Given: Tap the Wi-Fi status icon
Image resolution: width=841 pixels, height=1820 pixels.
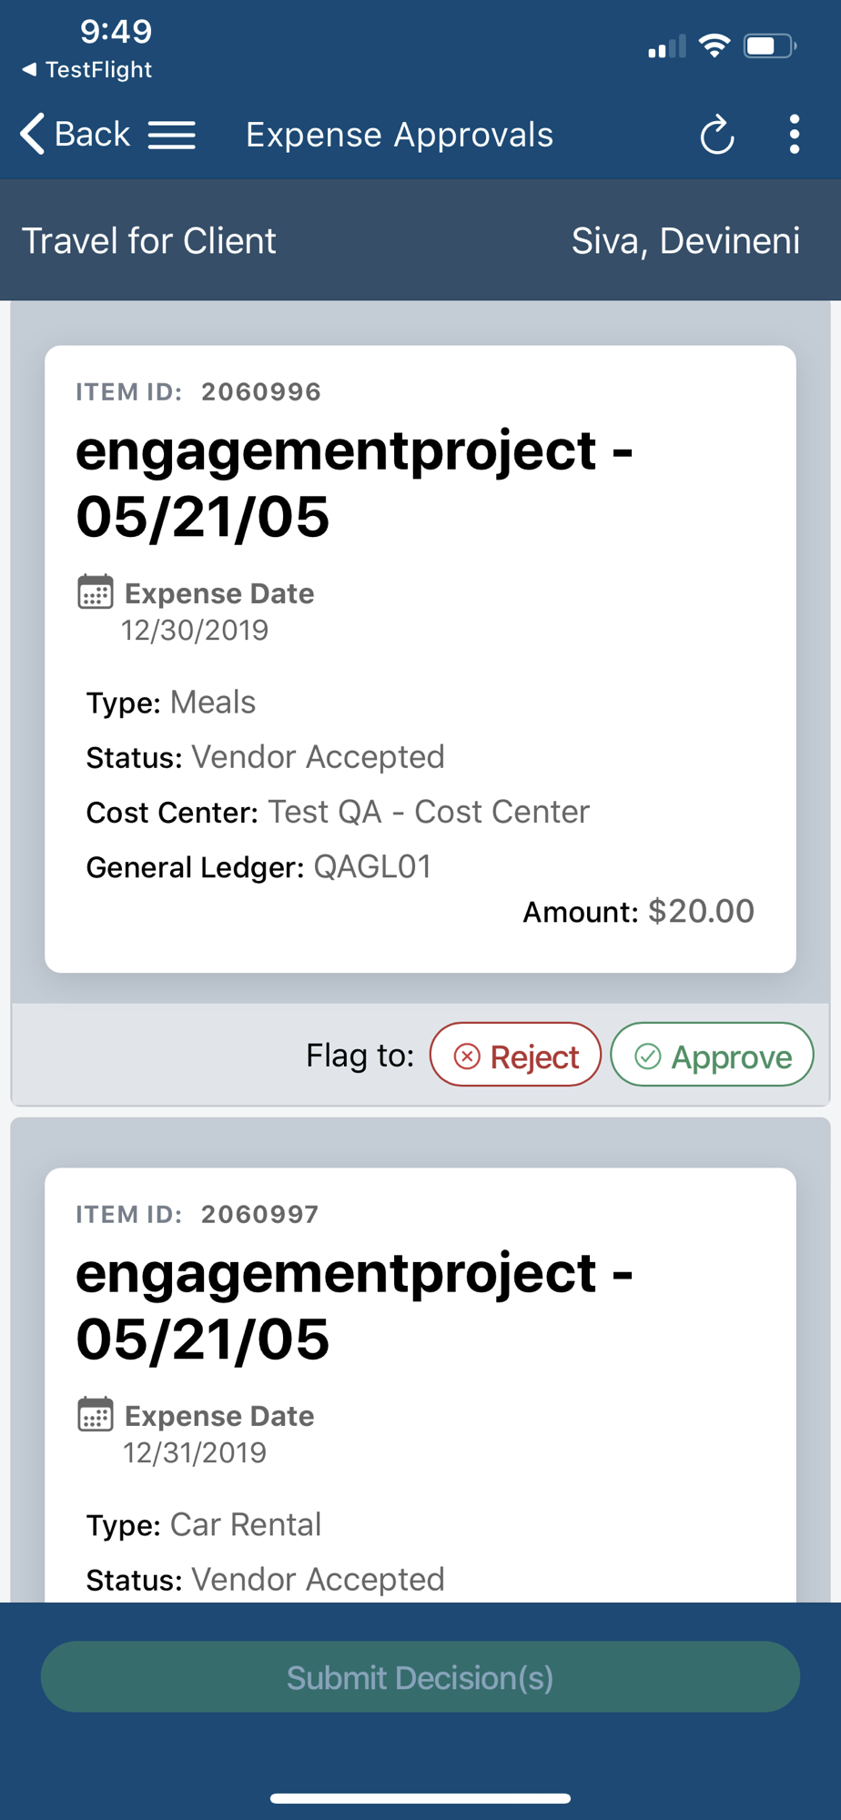Looking at the screenshot, I should pyautogui.click(x=714, y=45).
